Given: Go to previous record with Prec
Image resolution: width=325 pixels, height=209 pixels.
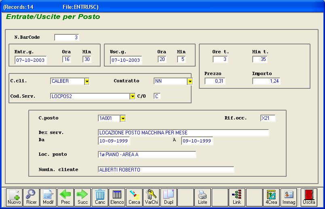Looking at the screenshot, I should tap(65, 197).
